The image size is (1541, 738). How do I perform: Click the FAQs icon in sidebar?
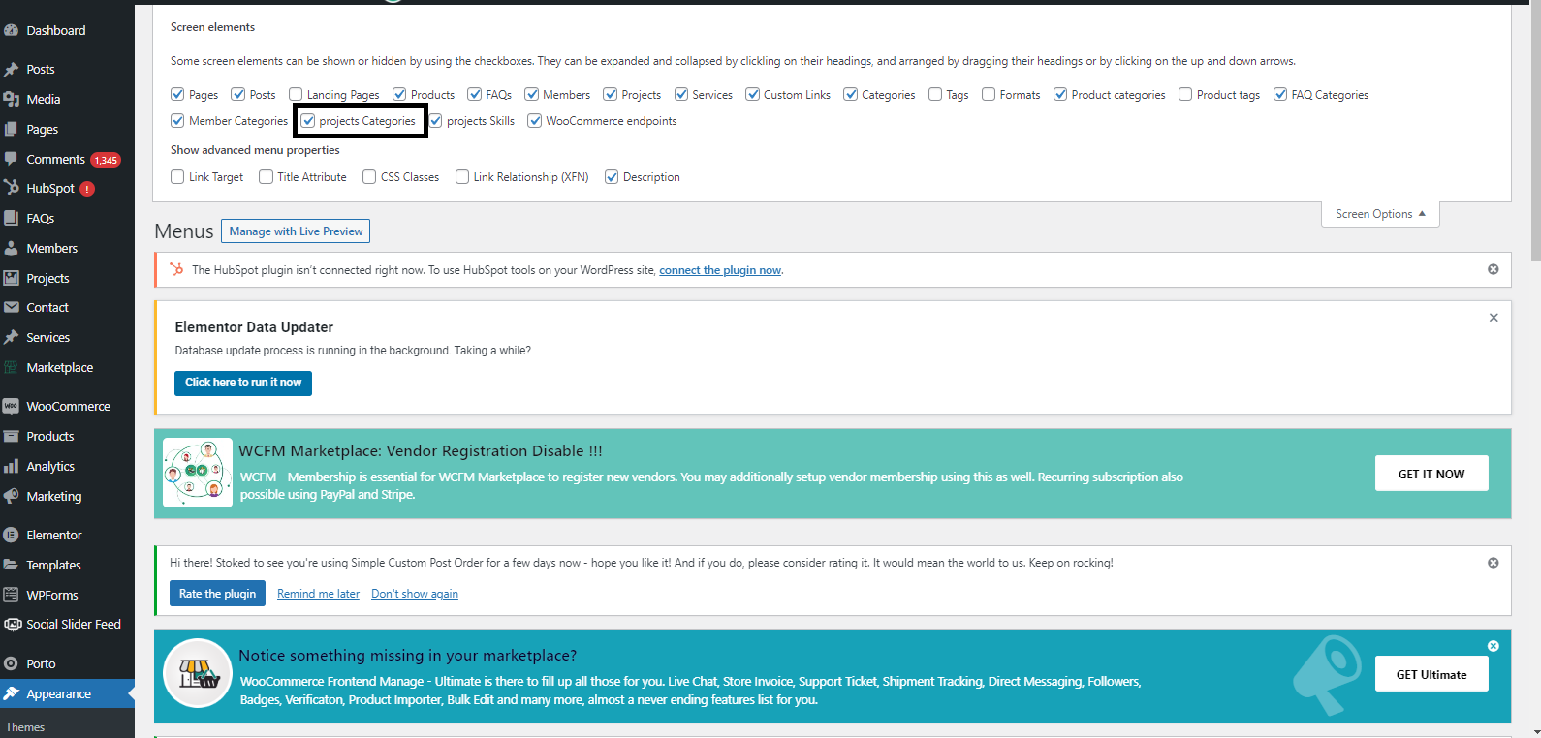click(x=12, y=218)
